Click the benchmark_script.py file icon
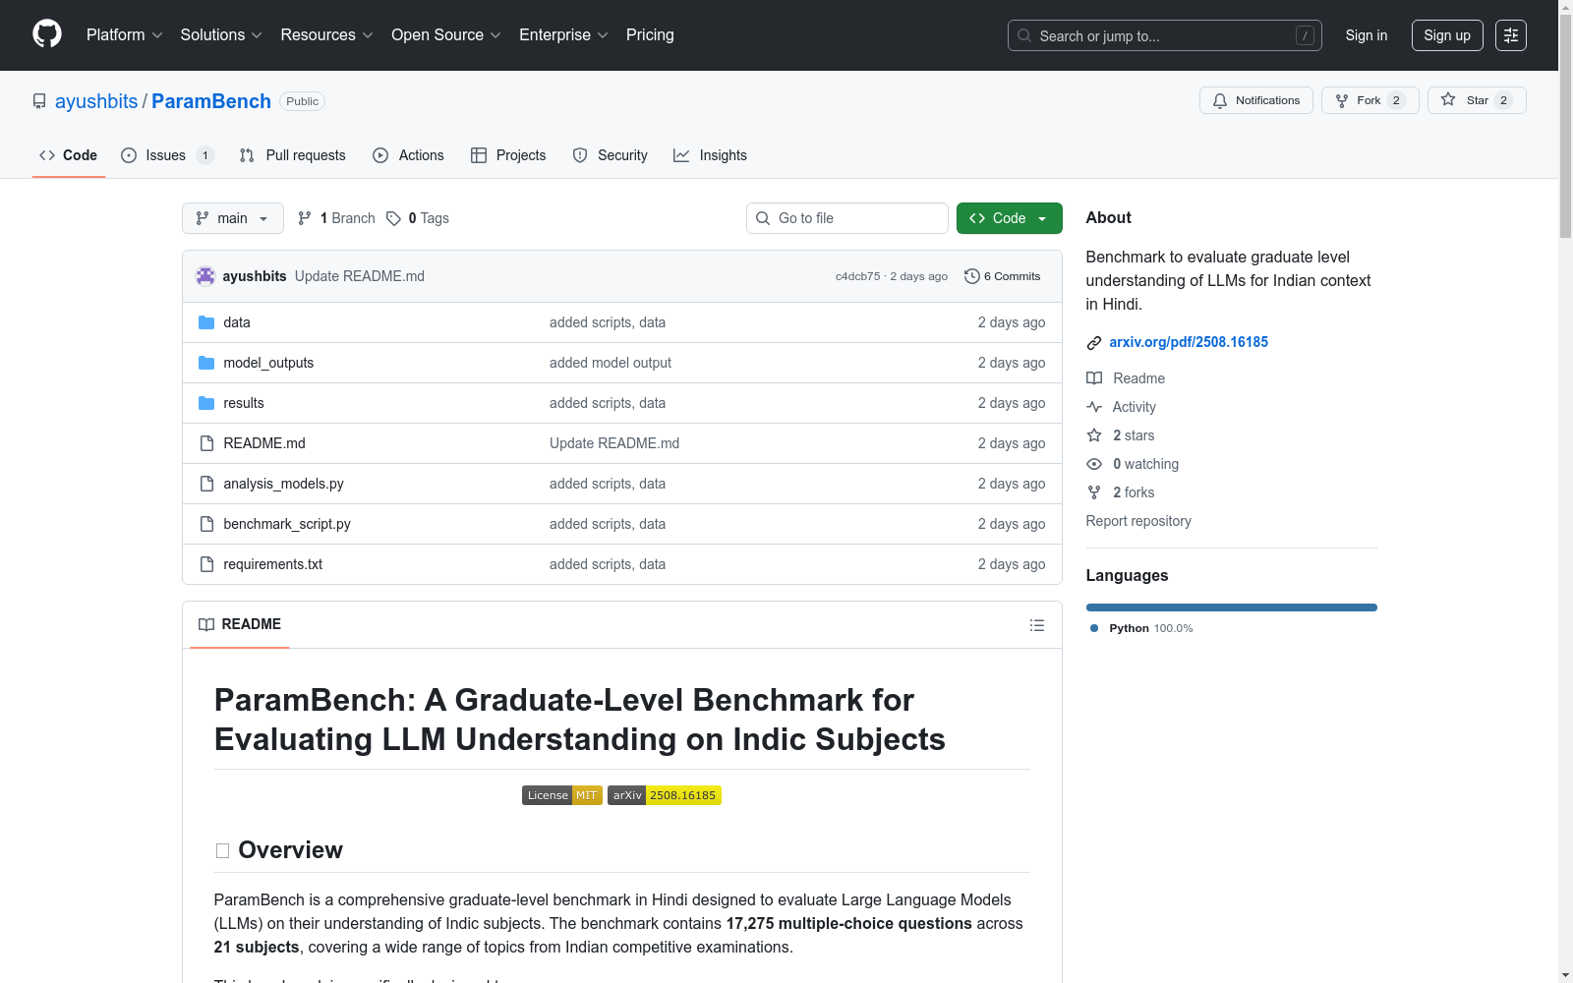This screenshot has height=983, width=1573. pyautogui.click(x=206, y=524)
